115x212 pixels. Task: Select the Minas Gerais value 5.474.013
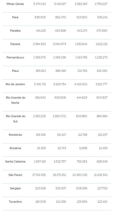[x=40, y=4]
